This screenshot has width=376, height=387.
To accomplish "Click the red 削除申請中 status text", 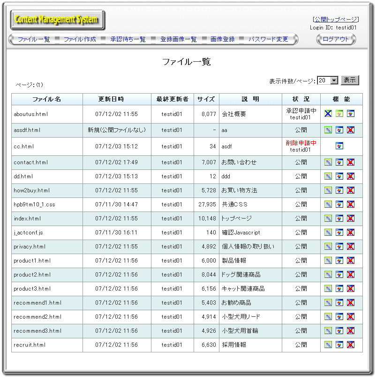I will (x=301, y=143).
